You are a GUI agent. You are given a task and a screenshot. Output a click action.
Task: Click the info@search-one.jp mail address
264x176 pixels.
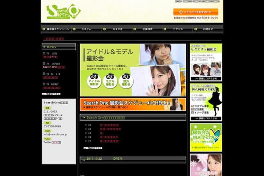pos(55,134)
